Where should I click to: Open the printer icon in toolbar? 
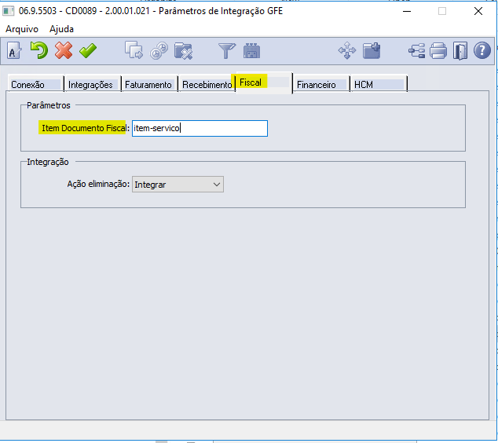click(x=438, y=51)
